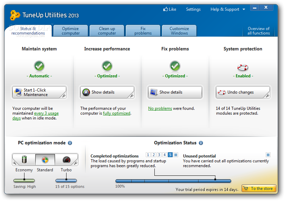Minimize the TuneUp Utilities window
This screenshot has width=285, height=201.
point(255,8)
